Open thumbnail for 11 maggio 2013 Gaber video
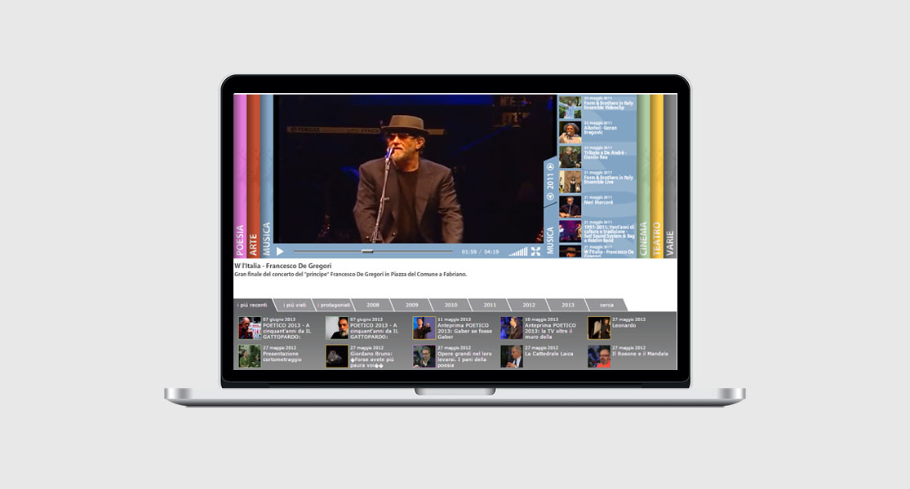The width and height of the screenshot is (910, 489). [x=424, y=328]
